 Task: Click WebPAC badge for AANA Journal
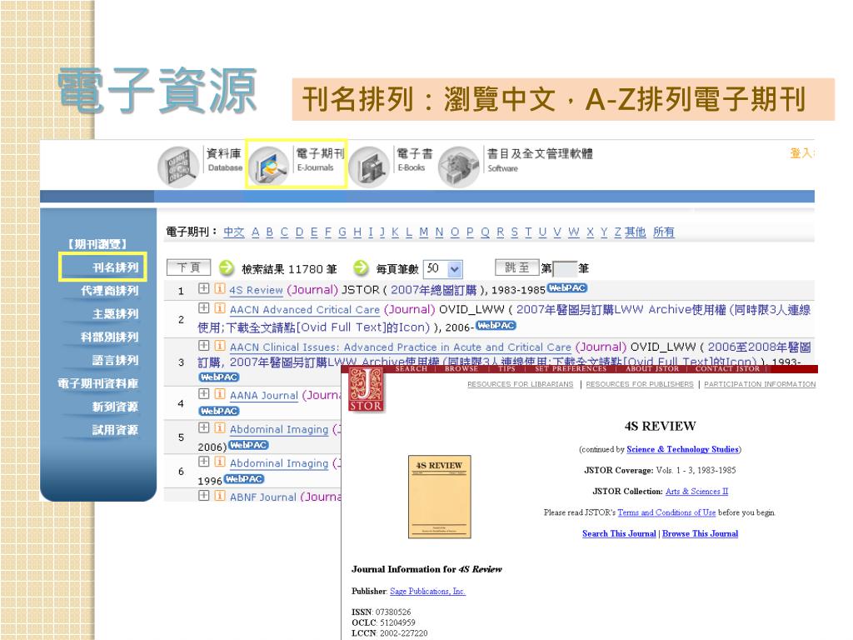click(219, 411)
